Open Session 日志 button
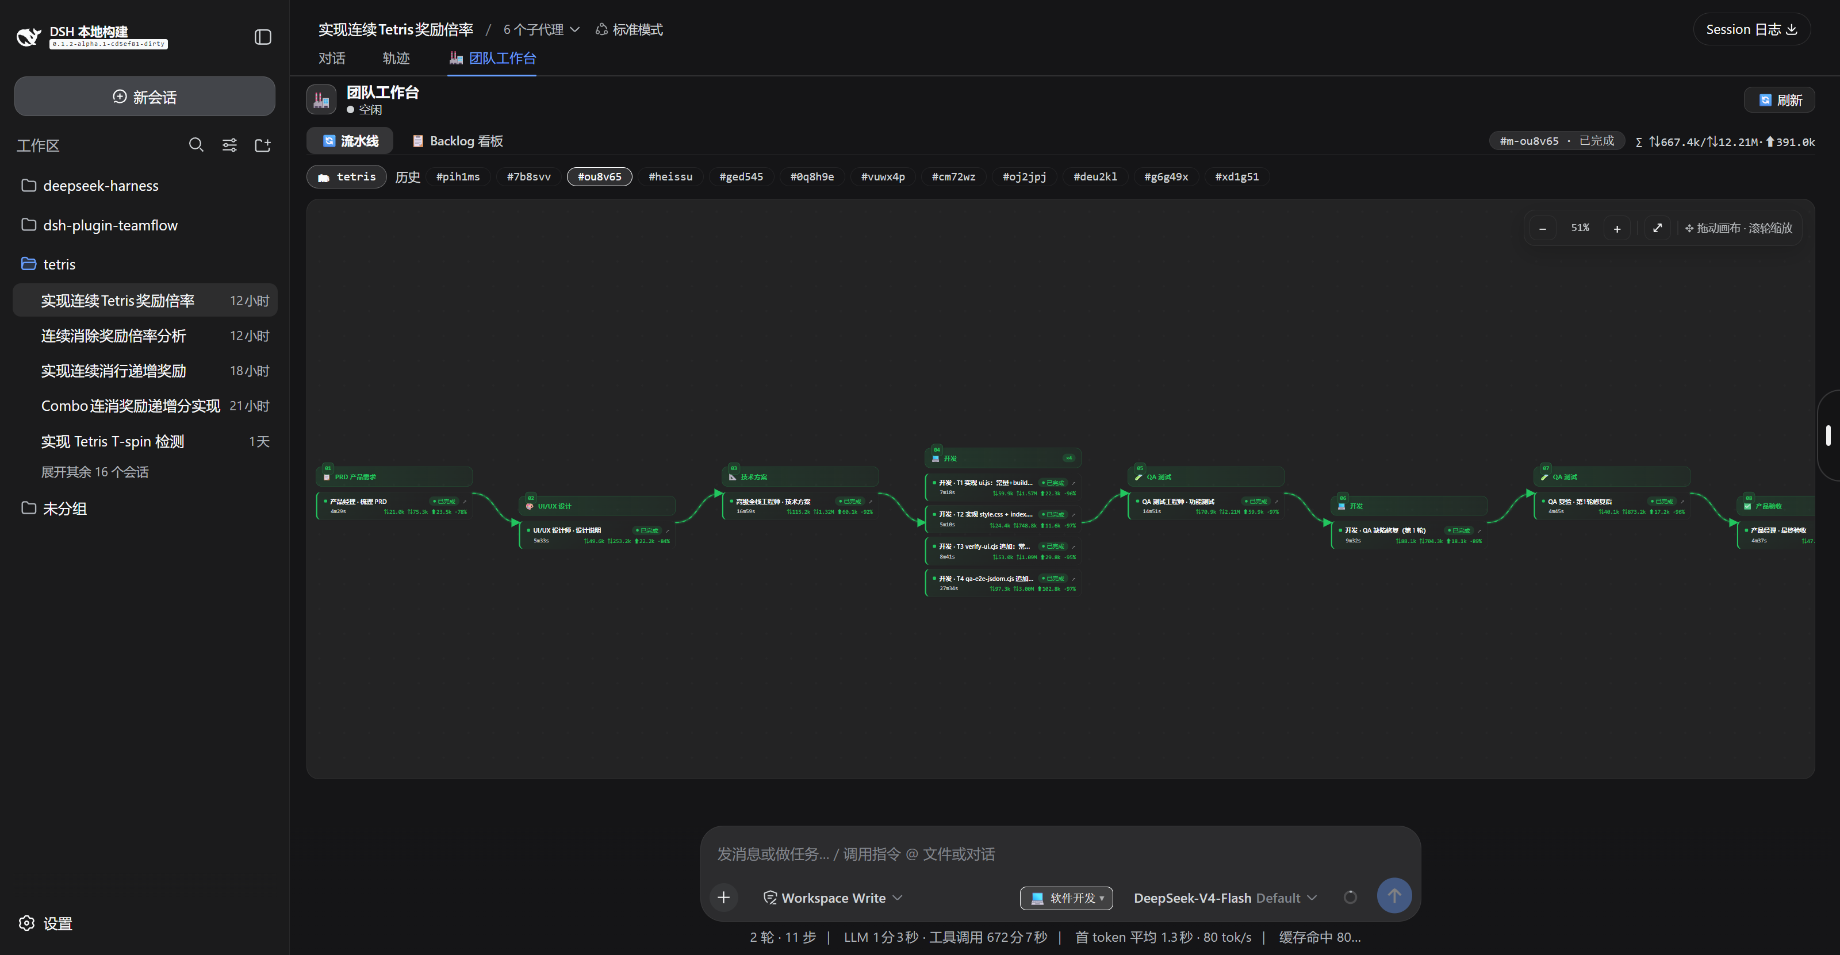The width and height of the screenshot is (1840, 955). pos(1751,29)
